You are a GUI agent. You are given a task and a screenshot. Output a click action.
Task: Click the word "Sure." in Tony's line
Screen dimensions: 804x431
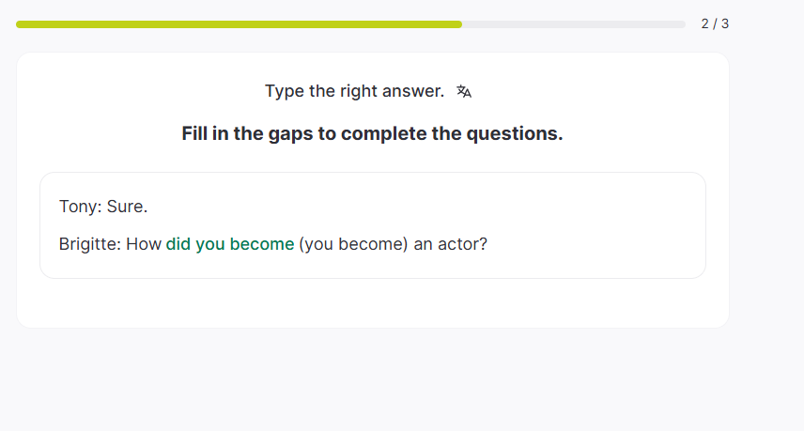click(x=128, y=207)
